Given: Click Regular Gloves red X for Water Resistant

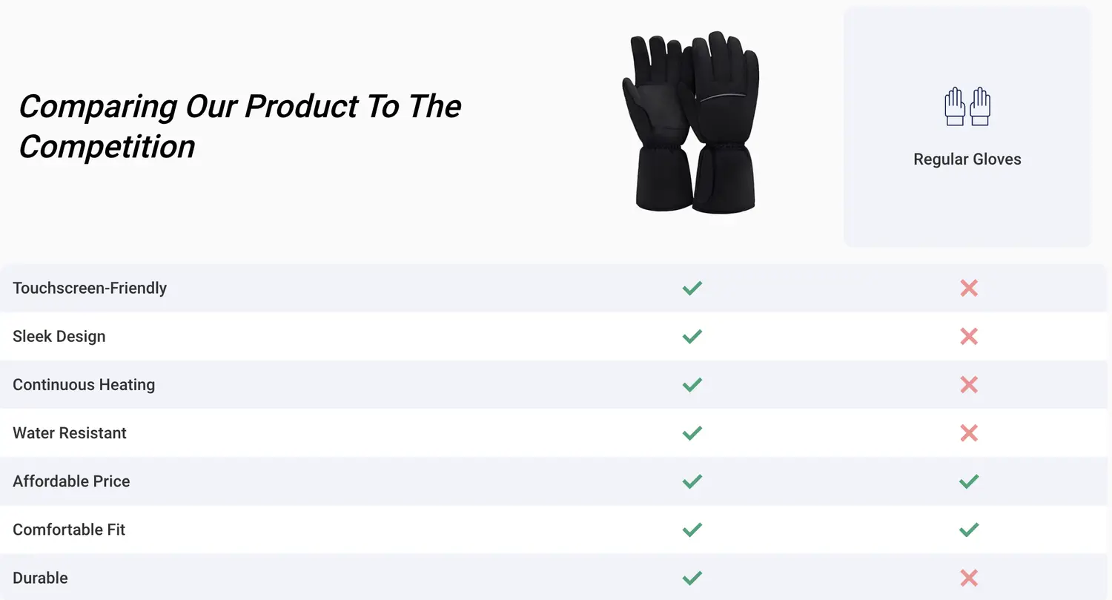Looking at the screenshot, I should [968, 432].
